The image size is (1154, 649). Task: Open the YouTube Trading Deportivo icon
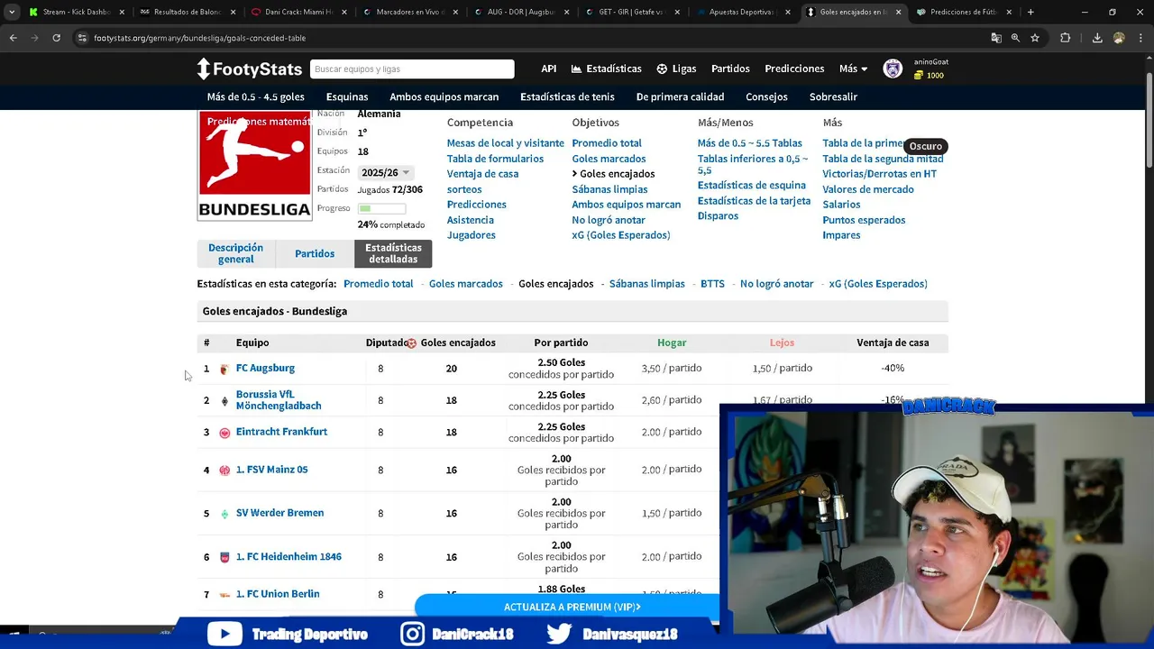click(x=224, y=634)
